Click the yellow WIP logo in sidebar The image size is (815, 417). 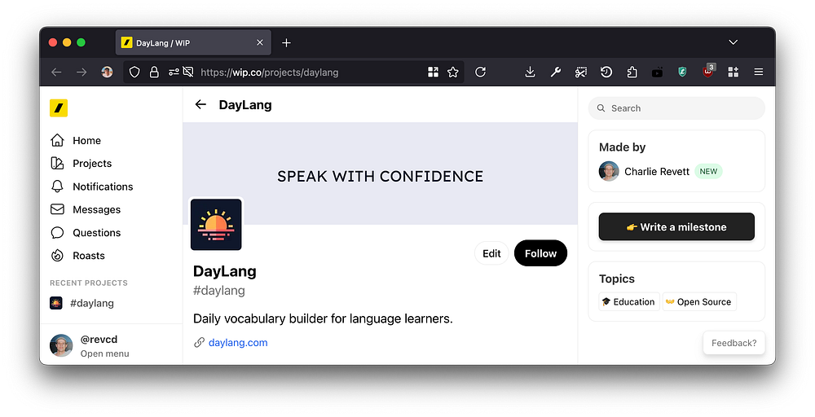[59, 108]
